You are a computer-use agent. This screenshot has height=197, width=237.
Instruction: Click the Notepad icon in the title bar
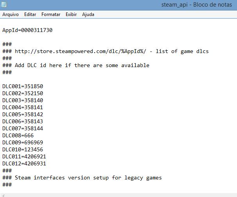pos(4,4)
